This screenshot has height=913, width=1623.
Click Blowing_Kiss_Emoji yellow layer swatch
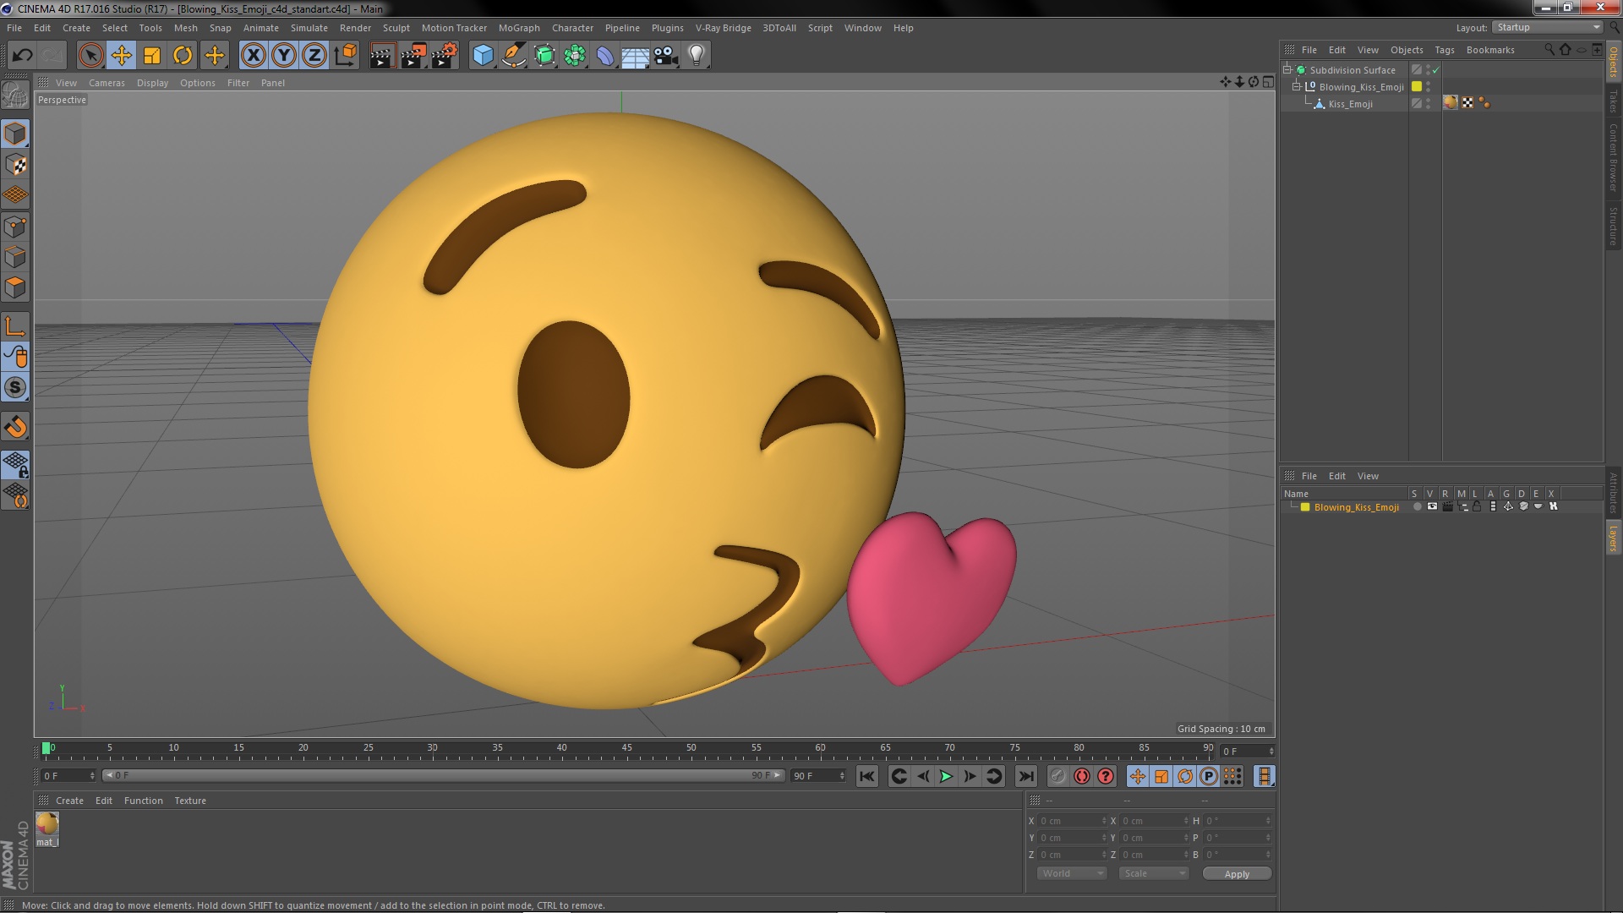click(x=1417, y=87)
